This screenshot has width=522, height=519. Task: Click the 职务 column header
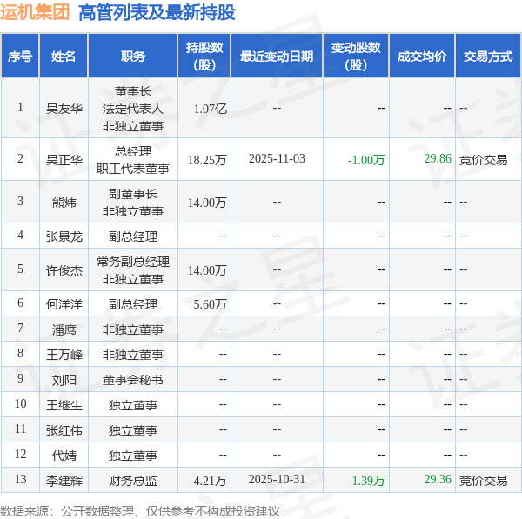tap(133, 57)
